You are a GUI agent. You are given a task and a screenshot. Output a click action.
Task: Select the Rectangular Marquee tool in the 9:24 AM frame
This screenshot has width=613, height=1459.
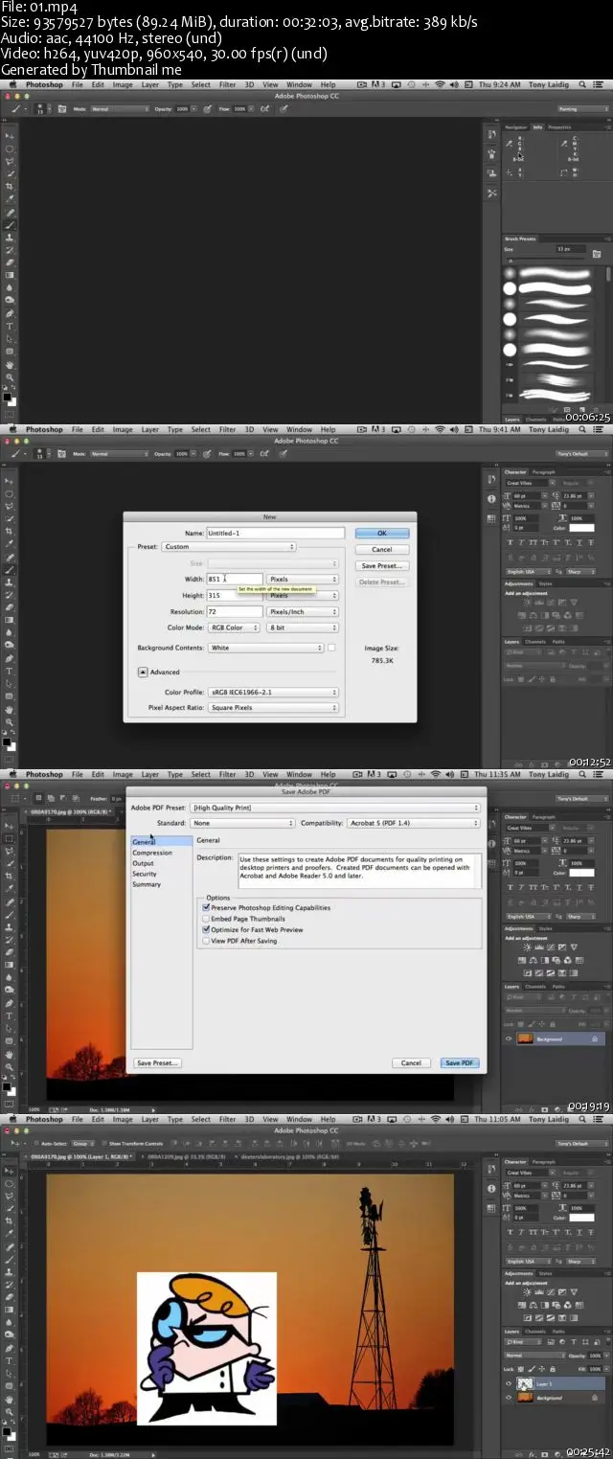10,148
